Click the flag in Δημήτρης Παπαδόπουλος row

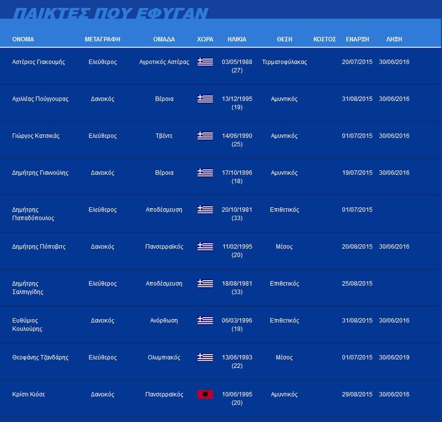pyautogui.click(x=205, y=210)
